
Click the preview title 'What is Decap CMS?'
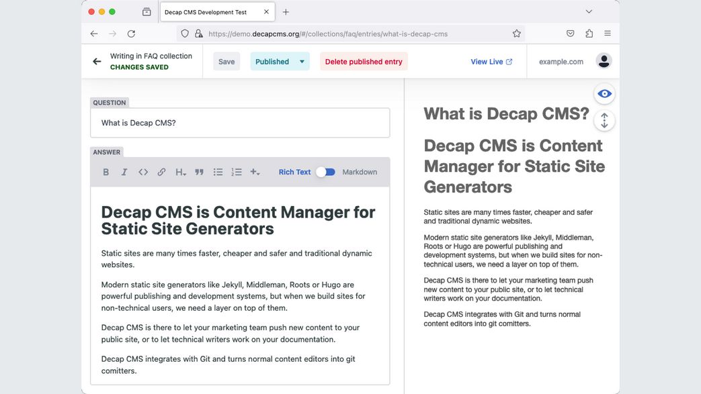(507, 114)
